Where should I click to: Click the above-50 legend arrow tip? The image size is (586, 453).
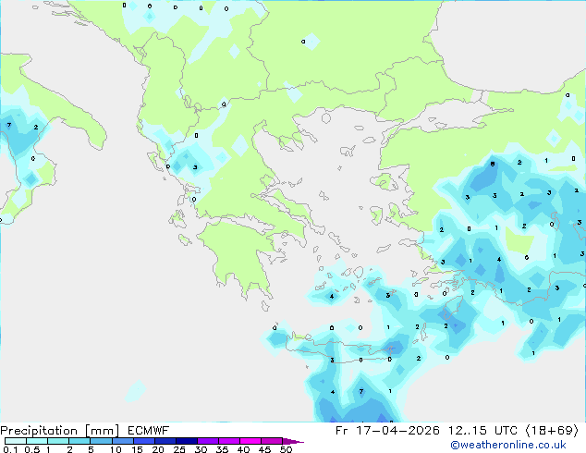point(293,442)
